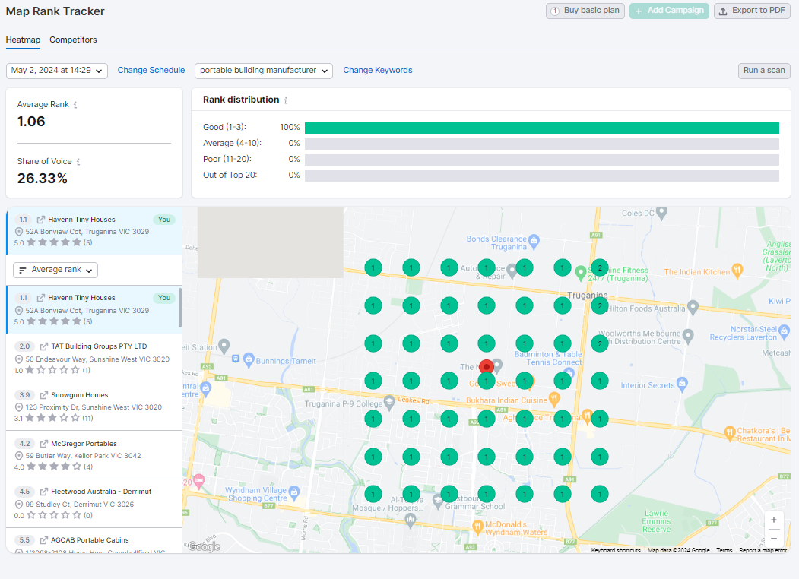Click location pin icon for 123 Proximity Dr

(x=19, y=407)
